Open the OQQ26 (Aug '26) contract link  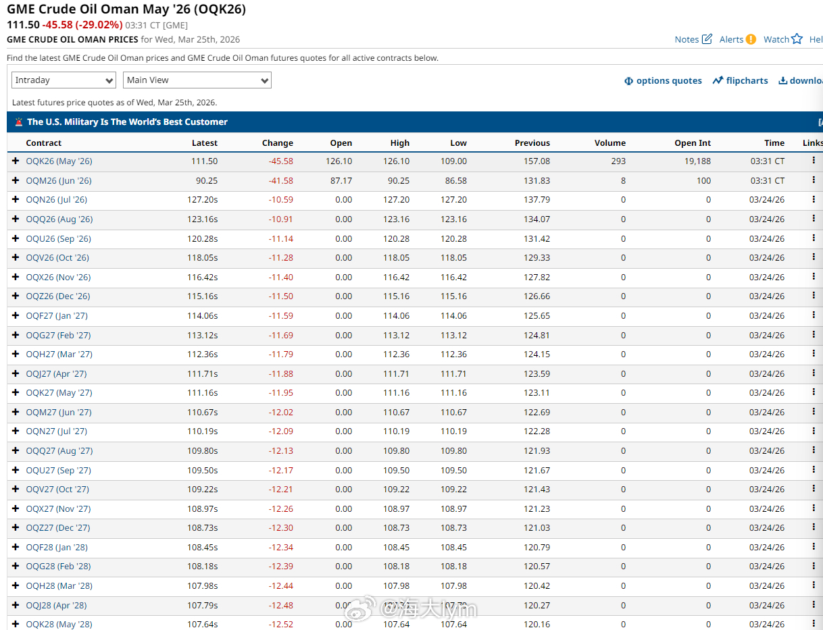tap(59, 219)
